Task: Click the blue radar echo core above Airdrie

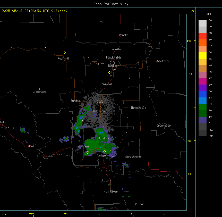Action: click(x=100, y=132)
